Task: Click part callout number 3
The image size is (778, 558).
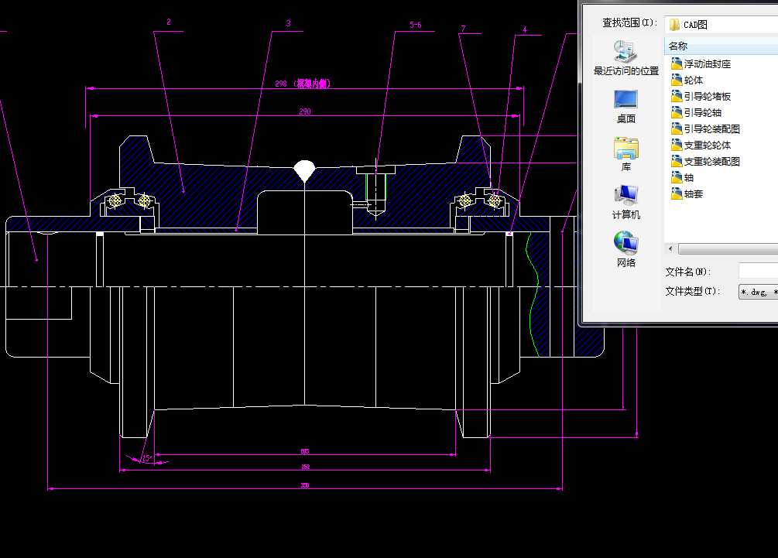Action: [288, 23]
